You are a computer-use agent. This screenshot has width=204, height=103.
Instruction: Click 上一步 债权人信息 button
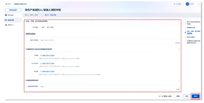coord(165,96)
